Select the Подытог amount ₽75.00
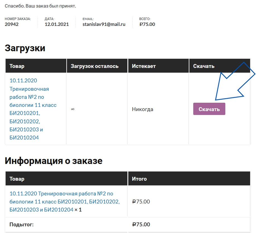Screen dimensions: 256x233 pos(141,224)
